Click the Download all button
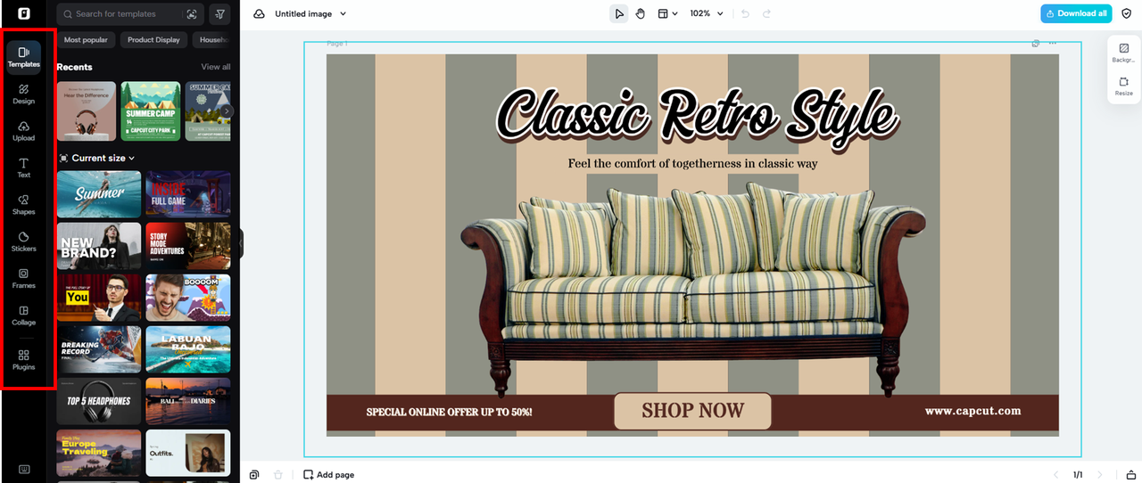Image resolution: width=1142 pixels, height=483 pixels. pos(1076,13)
